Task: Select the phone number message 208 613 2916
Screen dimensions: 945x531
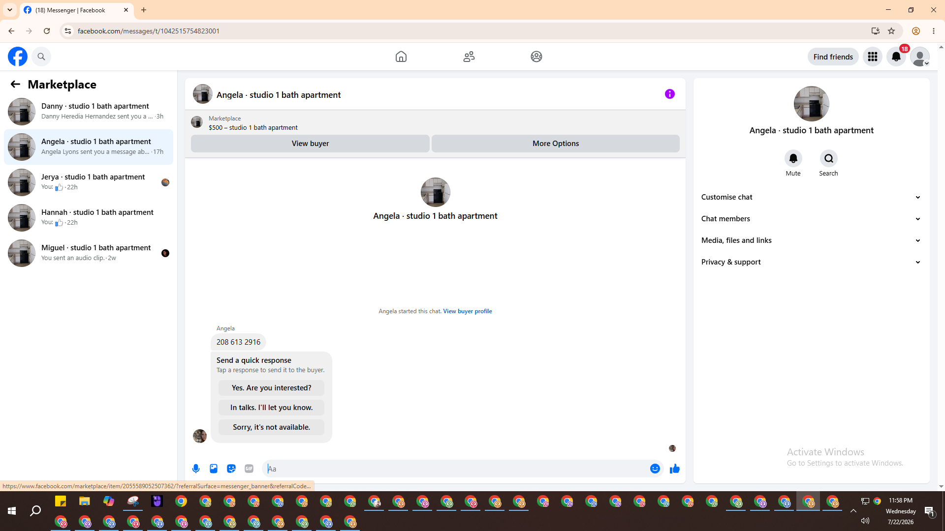Action: click(239, 342)
